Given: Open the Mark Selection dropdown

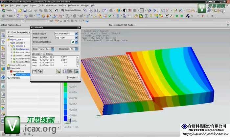Looking at the screenshot, I should tap(76, 38).
